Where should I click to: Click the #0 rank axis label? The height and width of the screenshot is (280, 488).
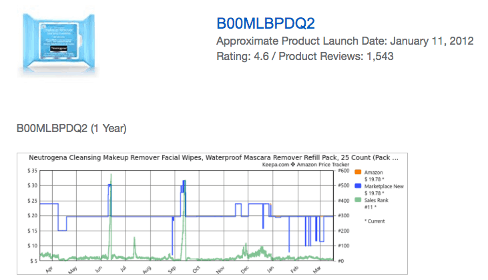coord(340,261)
